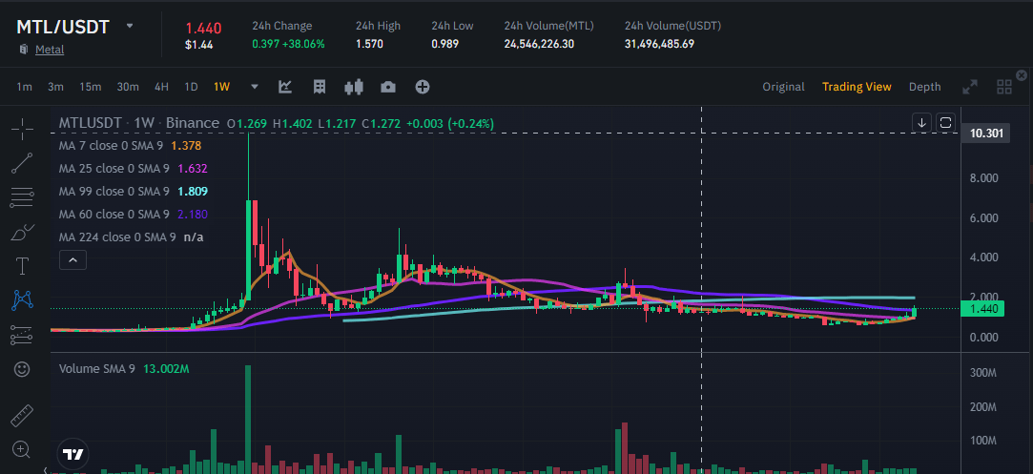Select the pattern drawing tool
Image resolution: width=1033 pixels, height=474 pixels.
click(x=22, y=300)
